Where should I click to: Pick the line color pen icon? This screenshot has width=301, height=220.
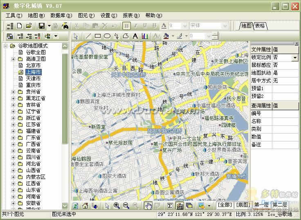(180, 36)
